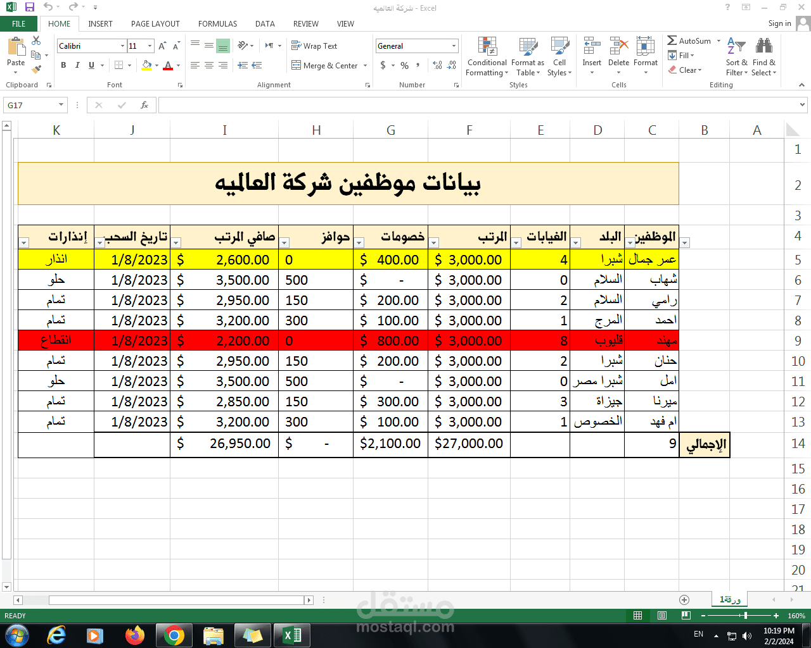Open Conditional Formatting
The width and height of the screenshot is (811, 648).
pos(487,56)
